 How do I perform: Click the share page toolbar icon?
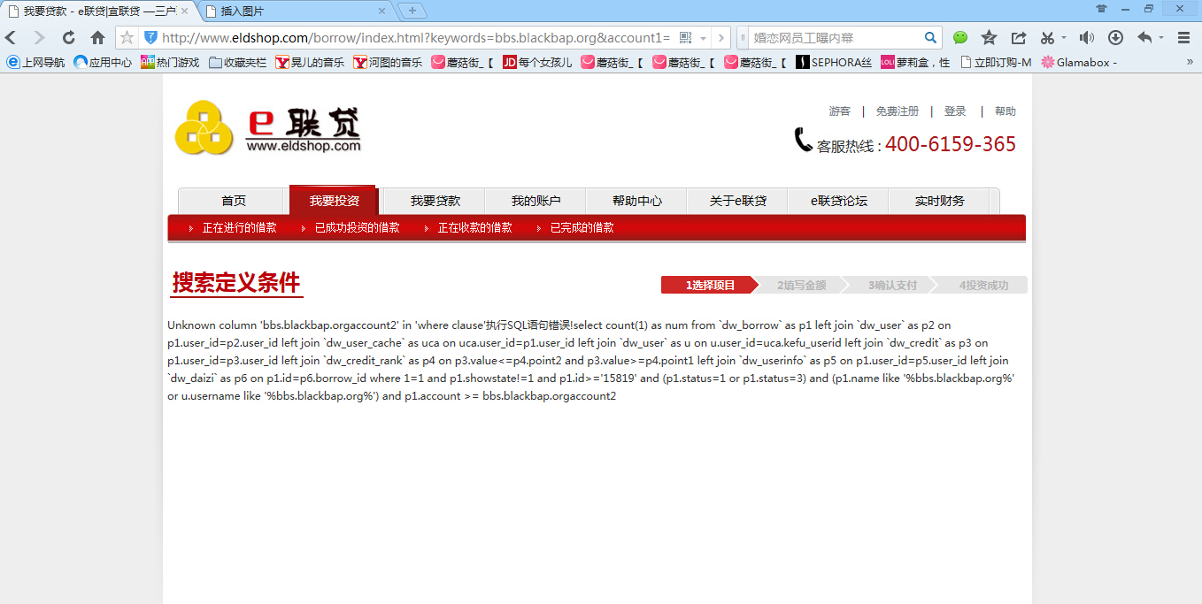pyautogui.click(x=1019, y=38)
